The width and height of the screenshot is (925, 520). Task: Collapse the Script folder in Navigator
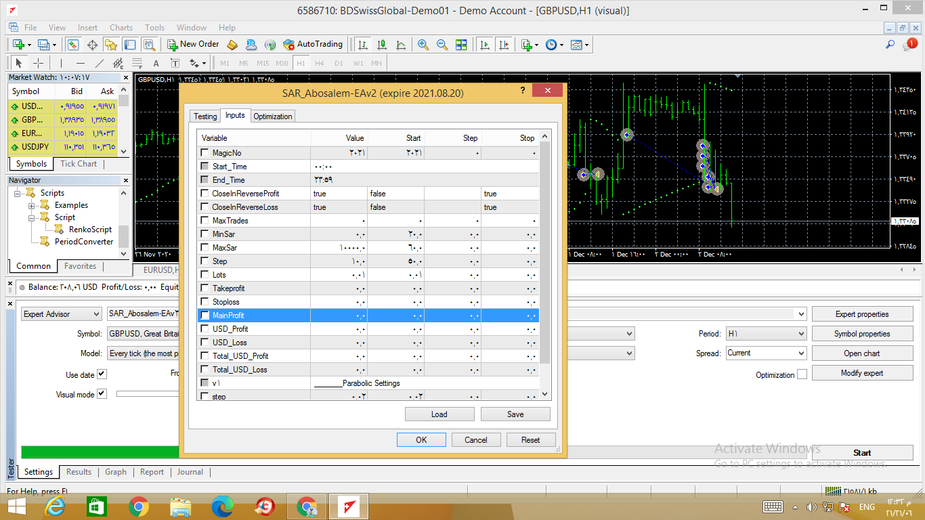[x=31, y=217]
